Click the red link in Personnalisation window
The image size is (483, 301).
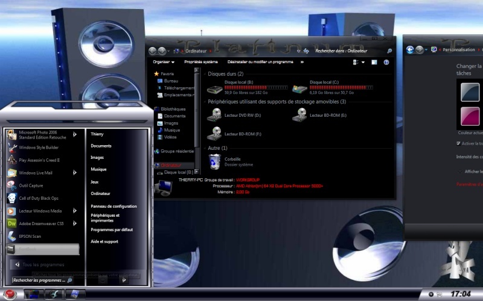(x=470, y=184)
